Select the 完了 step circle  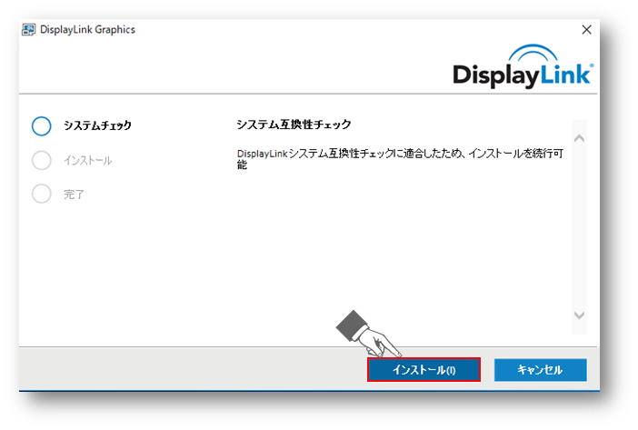(x=42, y=194)
